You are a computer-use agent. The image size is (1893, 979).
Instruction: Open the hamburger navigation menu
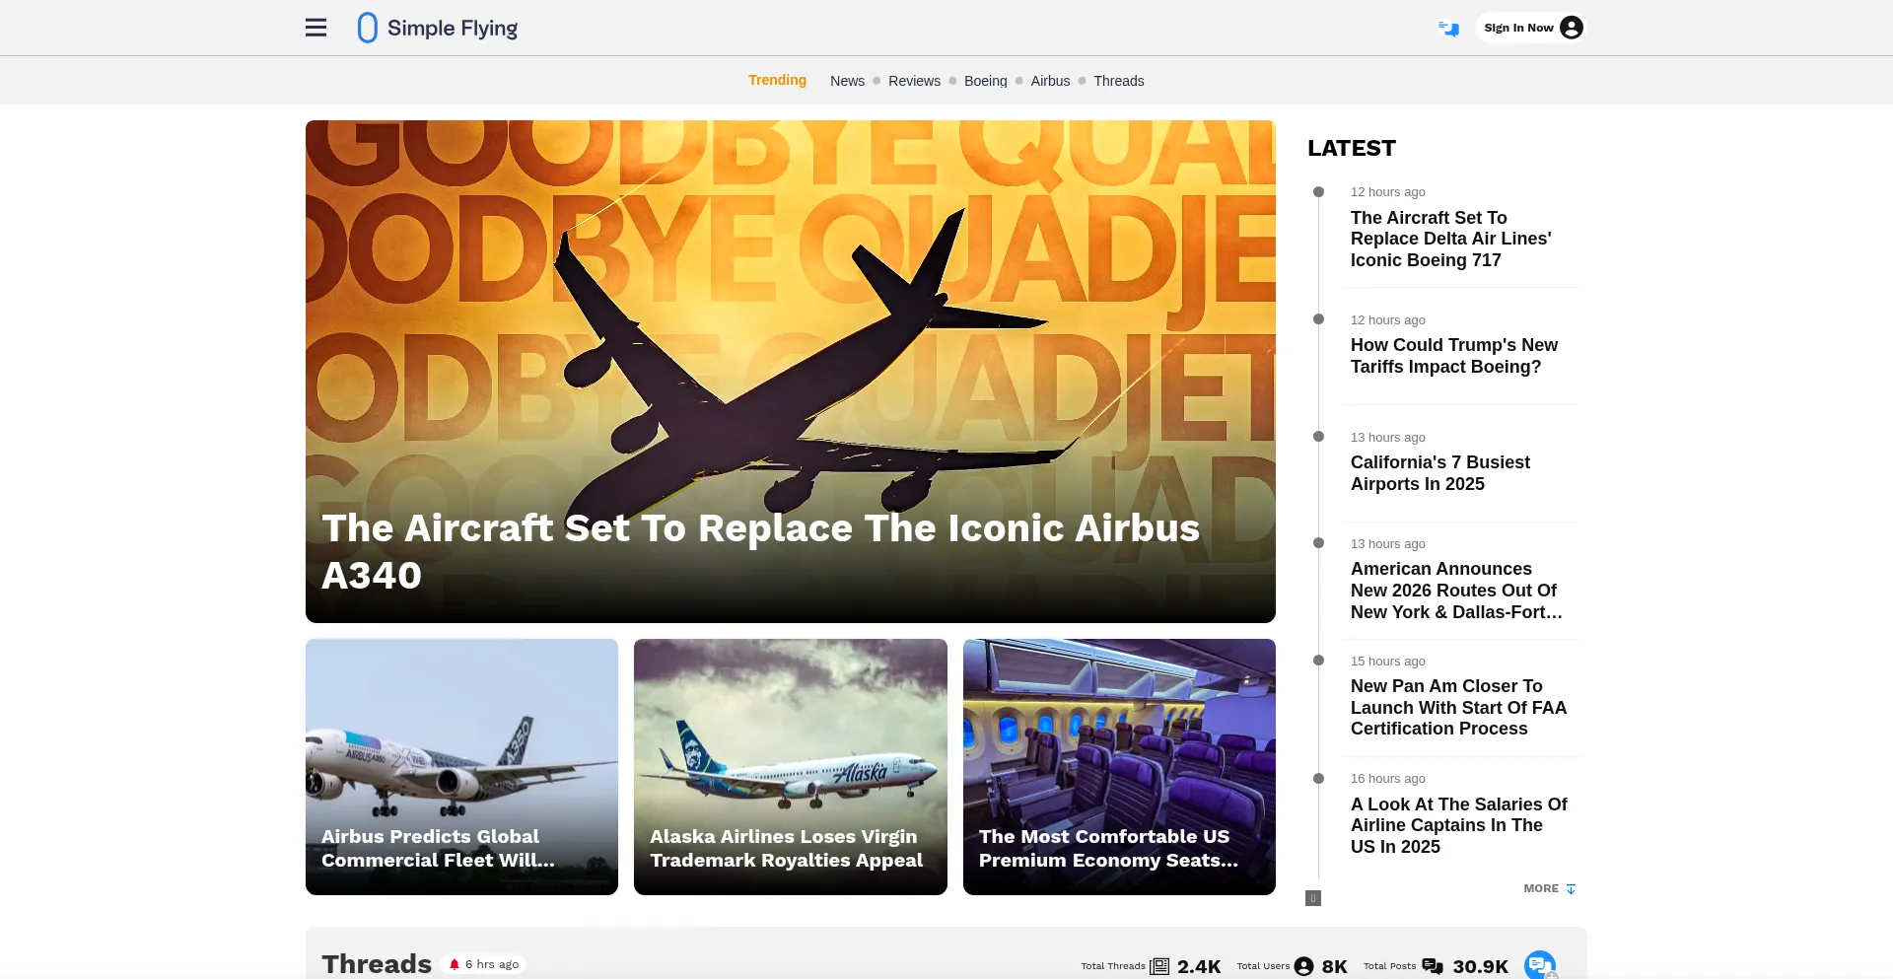coord(315,28)
